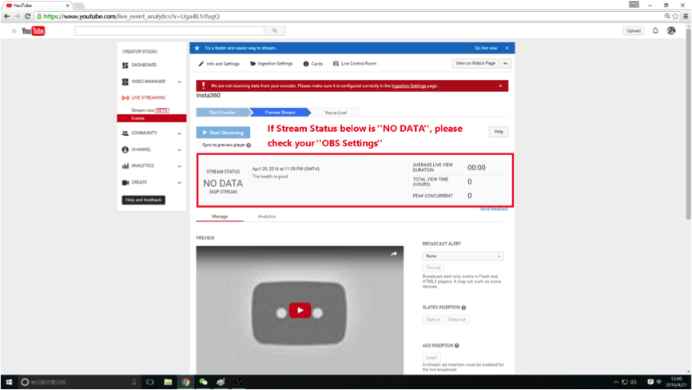This screenshot has height=390, width=692.
Task: Click the Community sidebar icon
Action: 125,133
